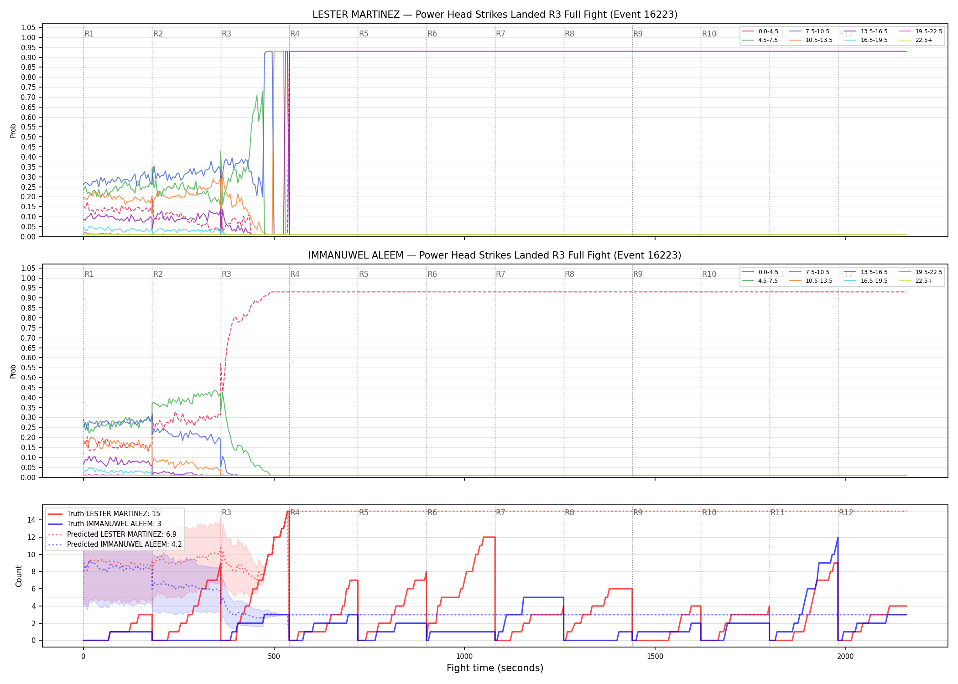Click the 2000 tick on the time axis
The width and height of the screenshot is (958, 684).
[846, 656]
